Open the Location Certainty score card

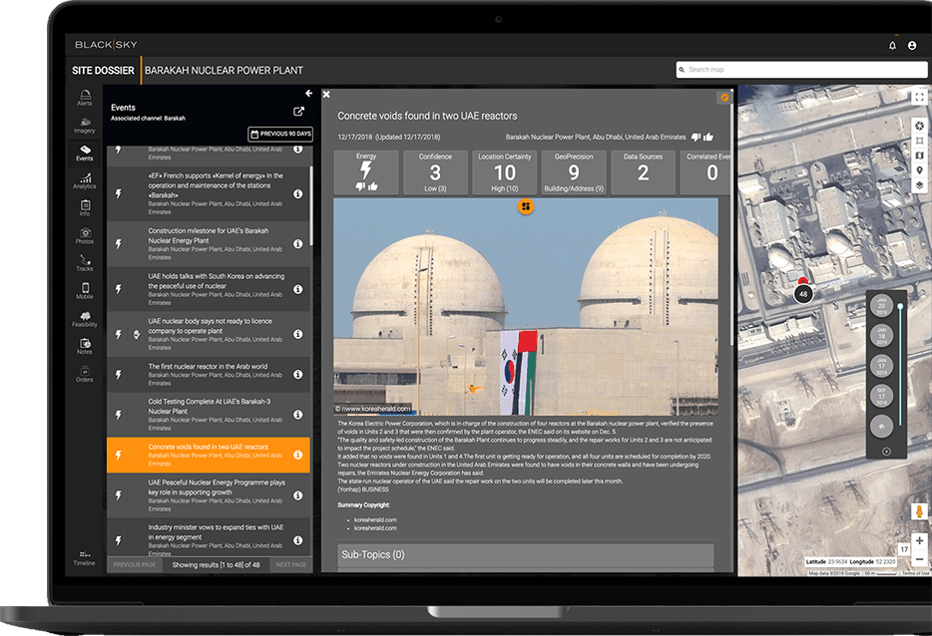point(505,172)
